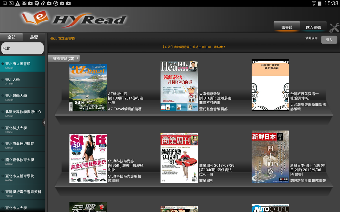Expand the 推薦書籍(20) category dropdown
This screenshot has height=212, width=340.
tap(64, 58)
